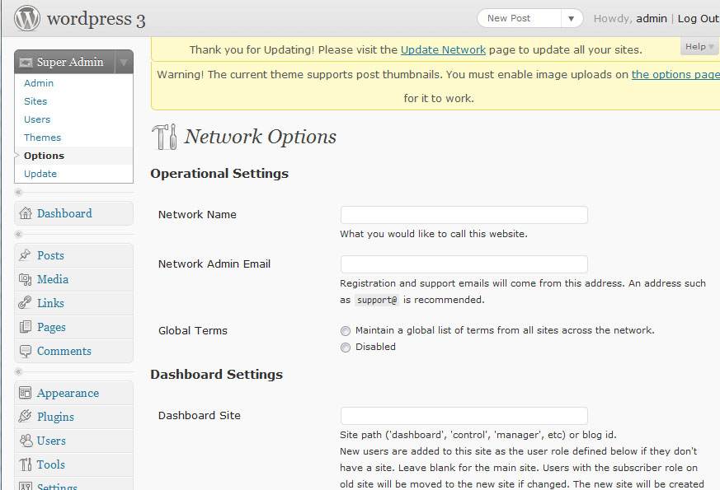Click the Comments bubble icon
Viewport: 720px width, 490px height.
coord(25,351)
